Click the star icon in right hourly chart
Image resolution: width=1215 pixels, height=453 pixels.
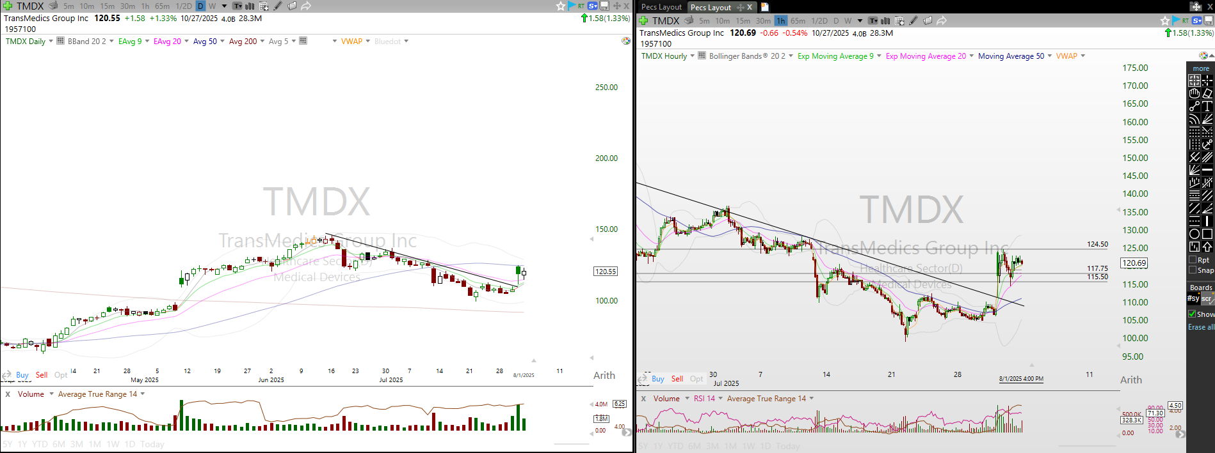click(1165, 20)
